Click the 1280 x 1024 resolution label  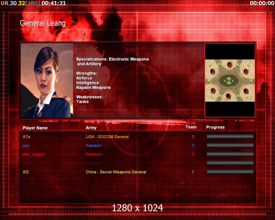coord(137,208)
